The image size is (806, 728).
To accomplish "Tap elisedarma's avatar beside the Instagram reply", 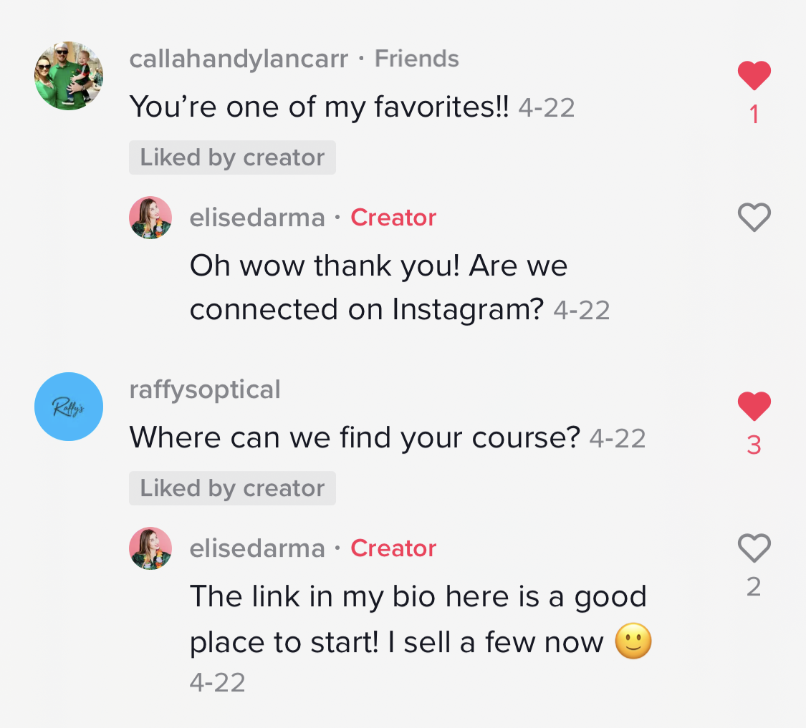I will [x=150, y=218].
